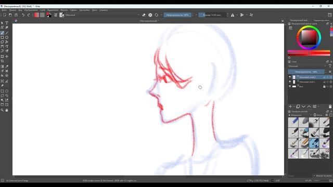Select the Freehand Brush tool

2,33
